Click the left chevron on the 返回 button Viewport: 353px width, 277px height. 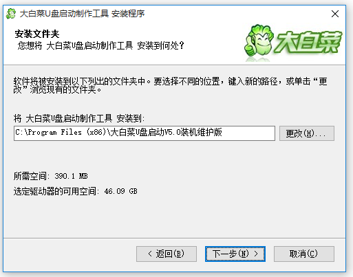[150, 254]
